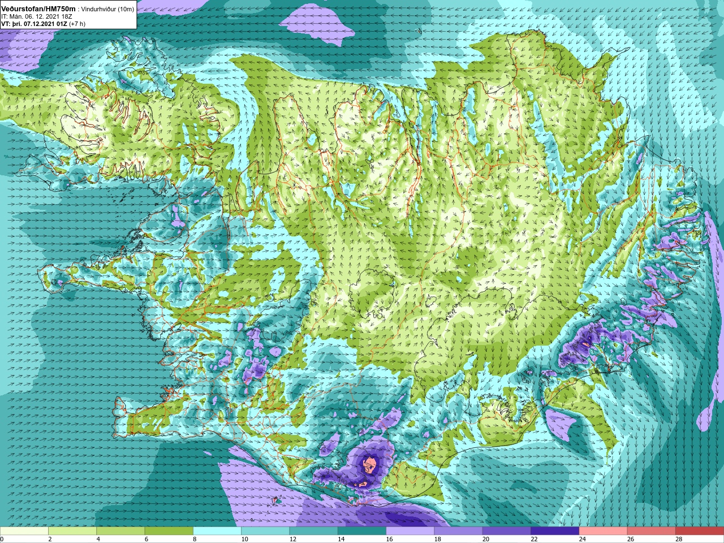Click the legend scale number 26

coord(631,539)
